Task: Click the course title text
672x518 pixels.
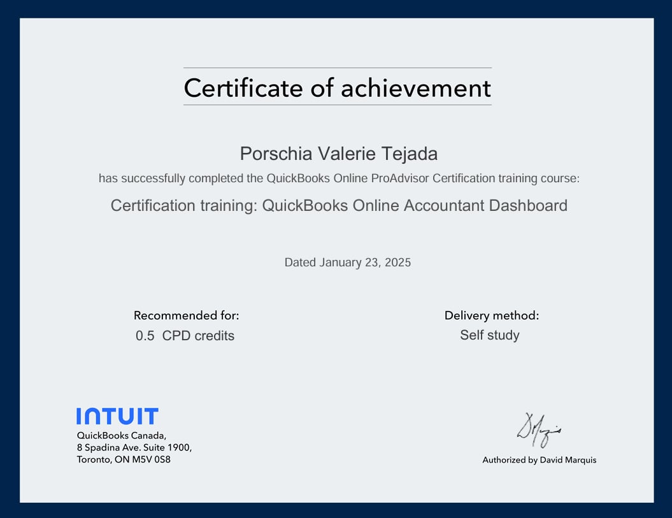Action: 338,205
